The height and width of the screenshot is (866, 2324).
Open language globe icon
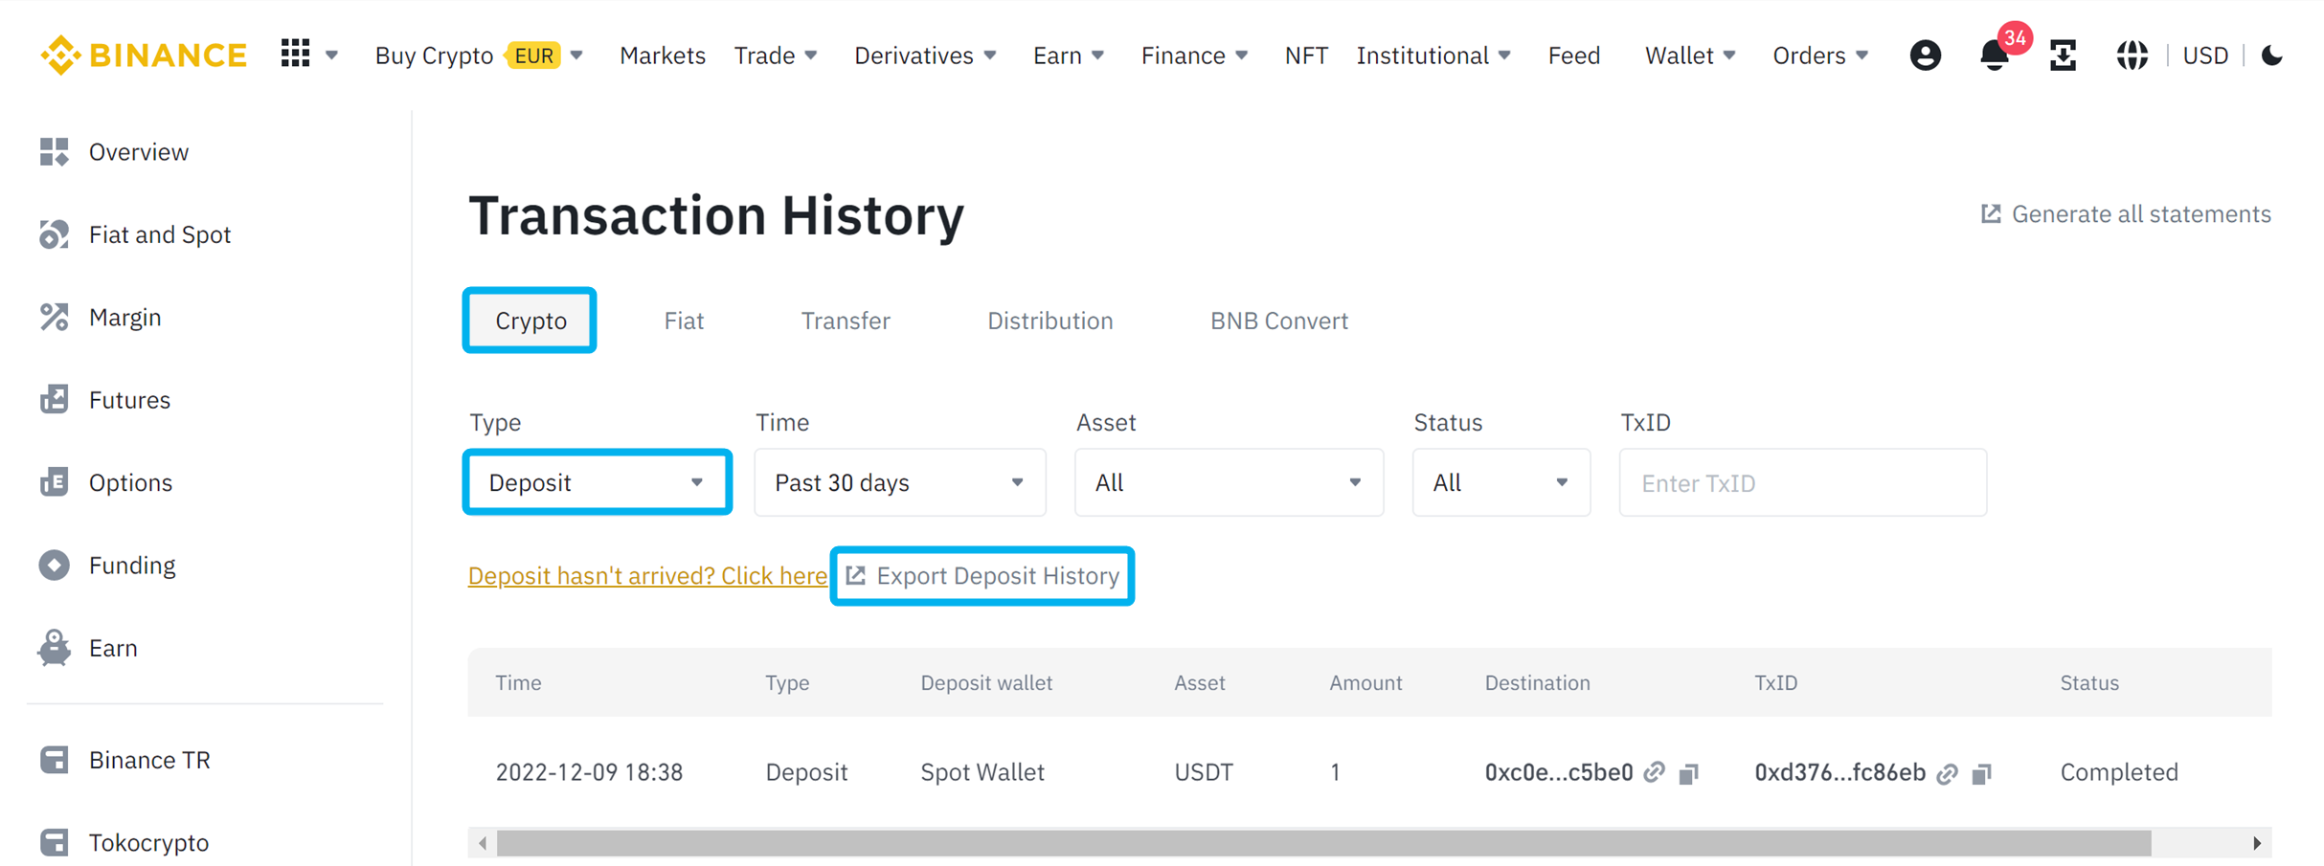pyautogui.click(x=2132, y=56)
